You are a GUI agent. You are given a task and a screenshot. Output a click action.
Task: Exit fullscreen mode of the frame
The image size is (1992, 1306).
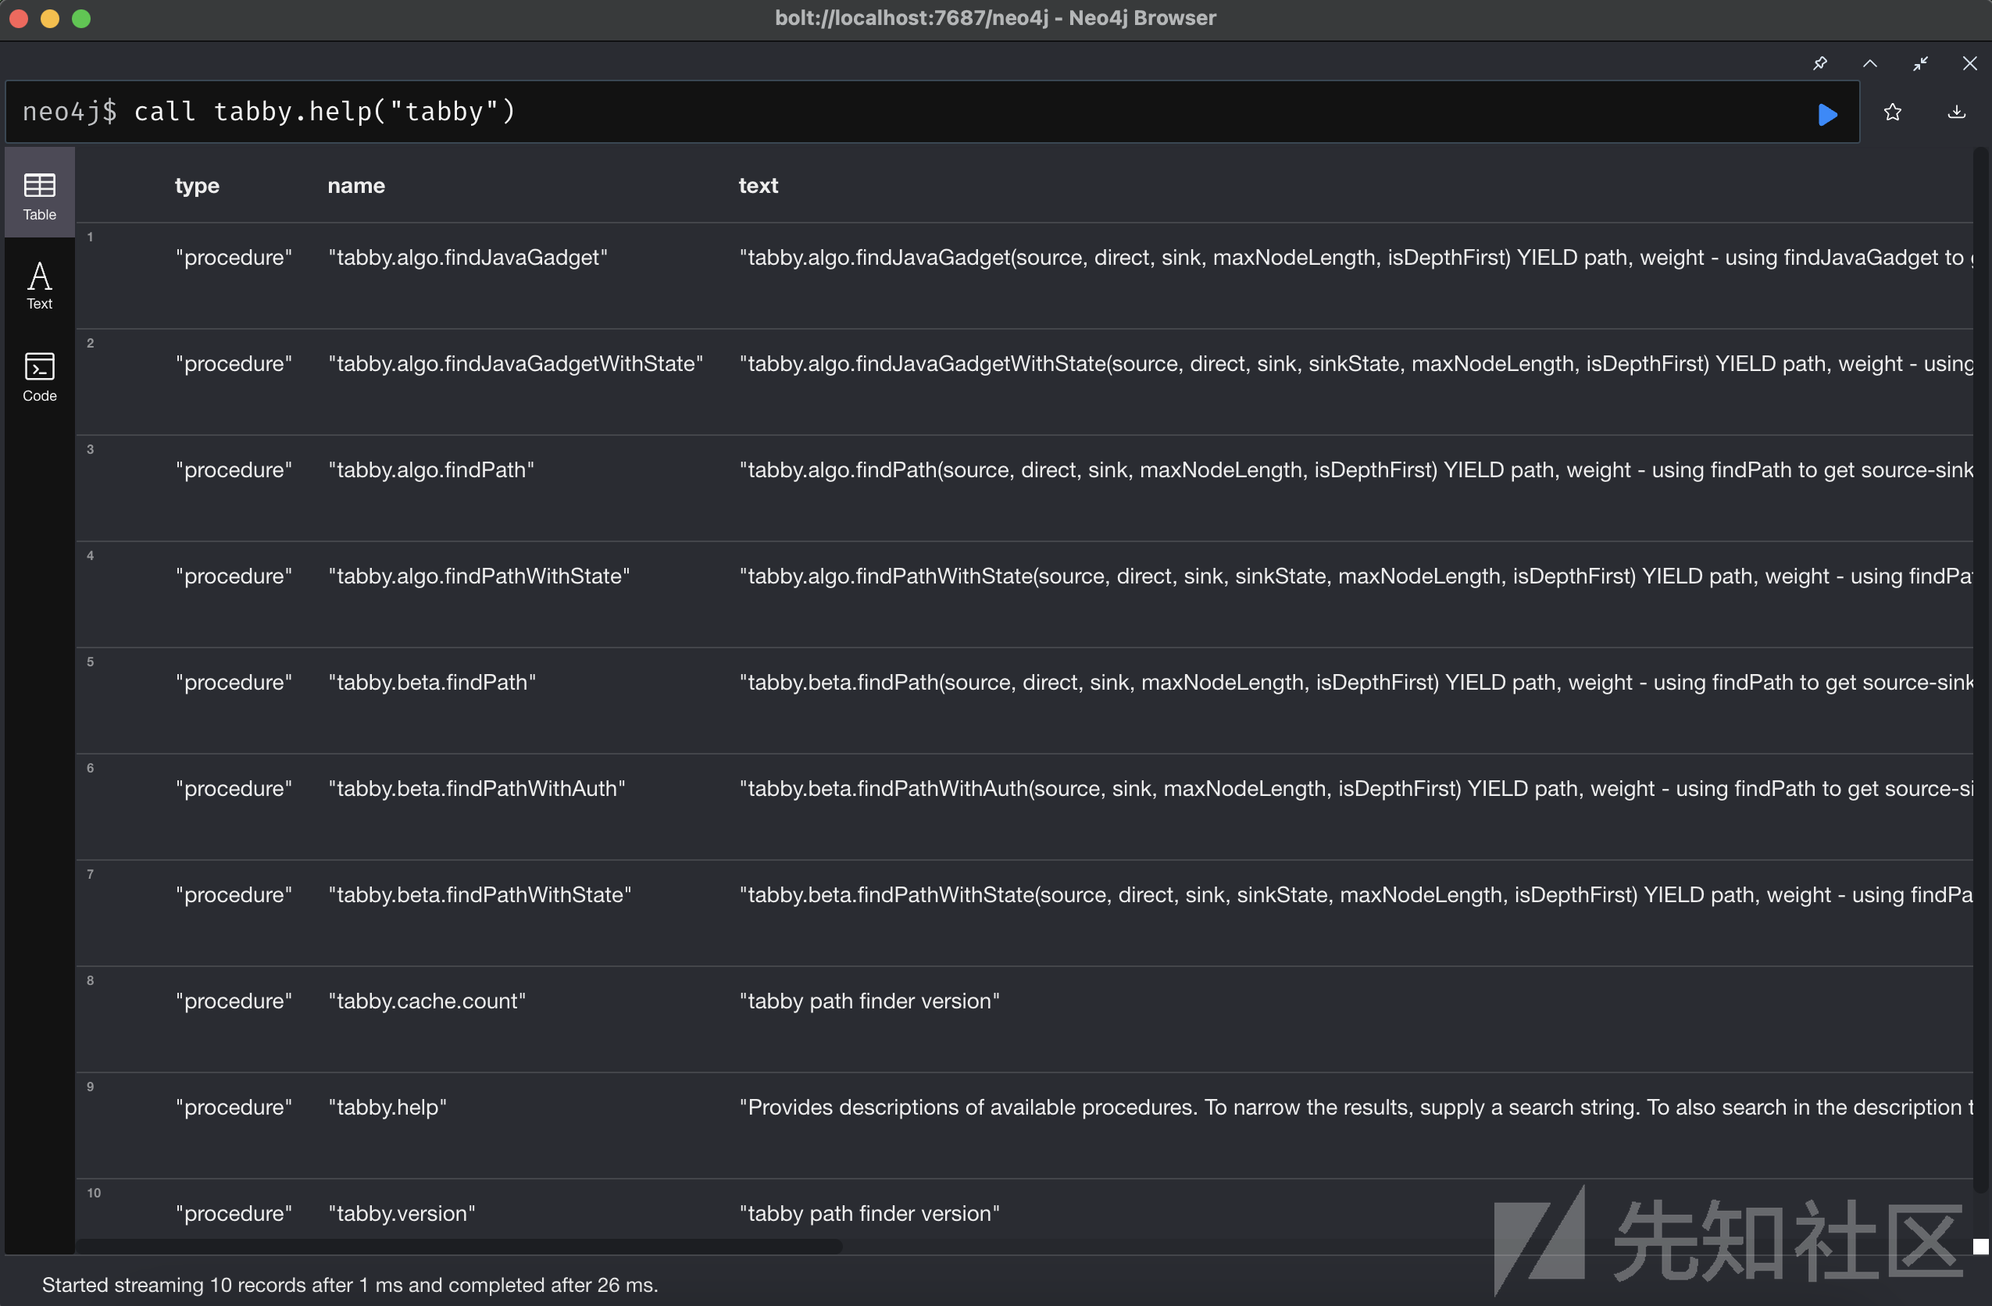1920,63
